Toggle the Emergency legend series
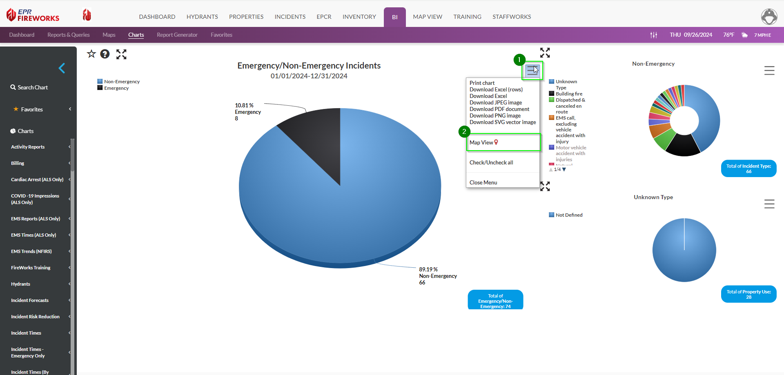 pos(116,88)
